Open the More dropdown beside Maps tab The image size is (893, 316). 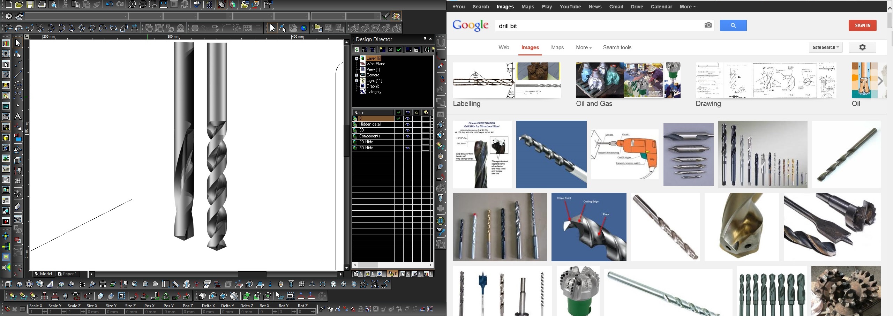click(584, 47)
